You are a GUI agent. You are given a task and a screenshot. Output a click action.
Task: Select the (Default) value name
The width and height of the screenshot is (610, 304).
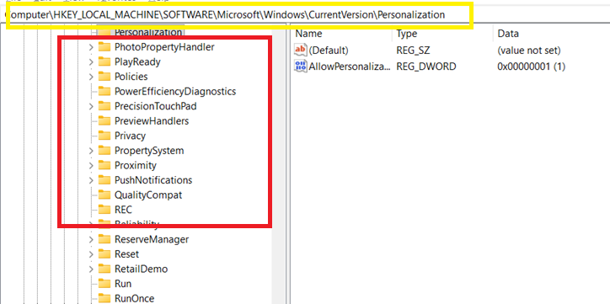(329, 51)
